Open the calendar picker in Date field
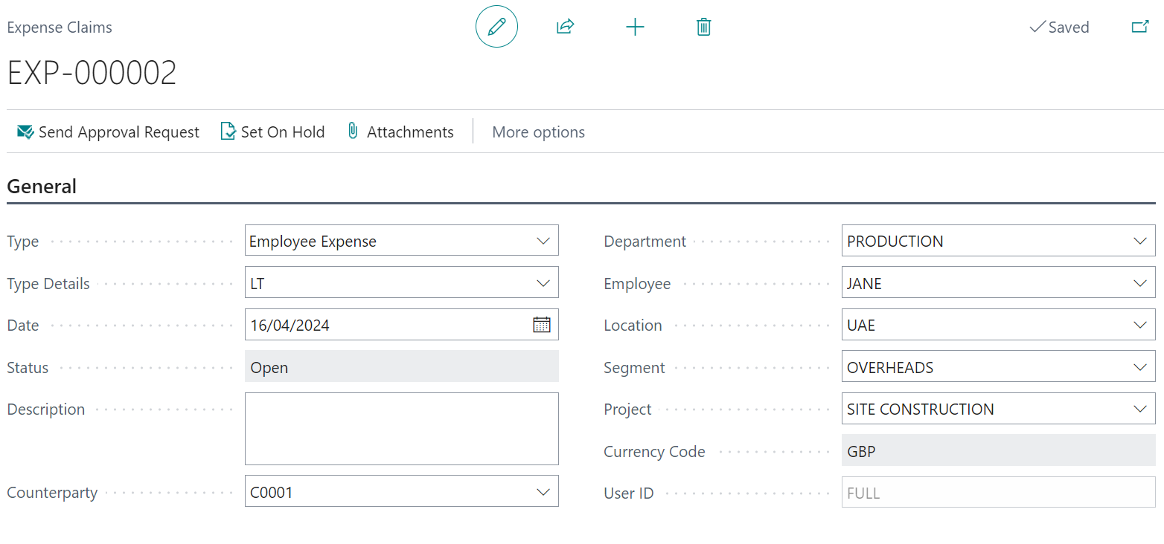 [x=541, y=325]
